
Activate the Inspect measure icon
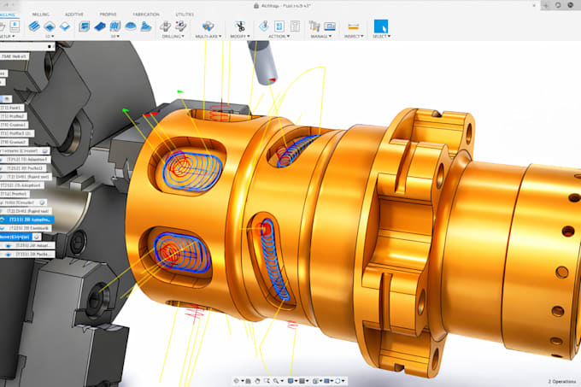click(x=354, y=26)
